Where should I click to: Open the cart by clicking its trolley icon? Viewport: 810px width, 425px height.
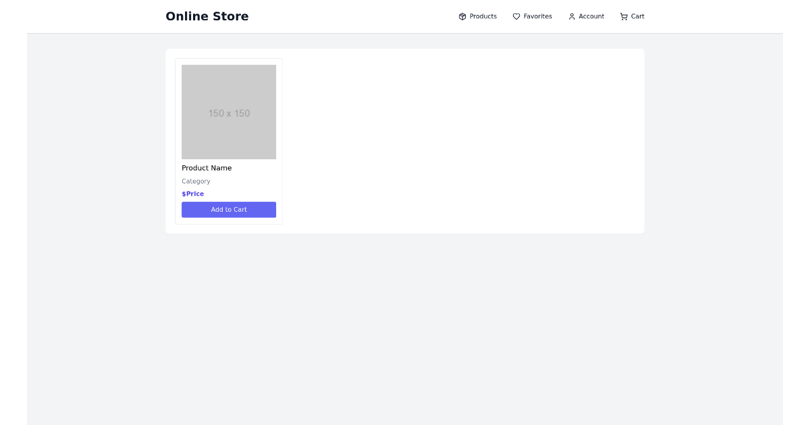[x=623, y=16]
